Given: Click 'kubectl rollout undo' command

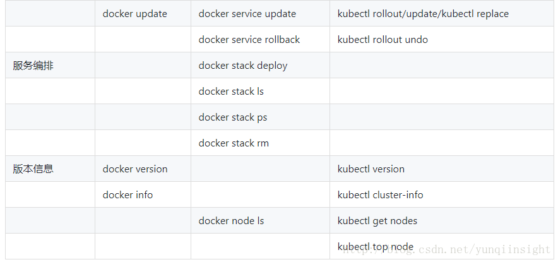Looking at the screenshot, I should pyautogui.click(x=383, y=40).
